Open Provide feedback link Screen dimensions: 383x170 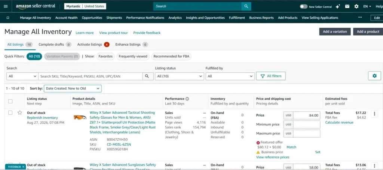[147, 33]
